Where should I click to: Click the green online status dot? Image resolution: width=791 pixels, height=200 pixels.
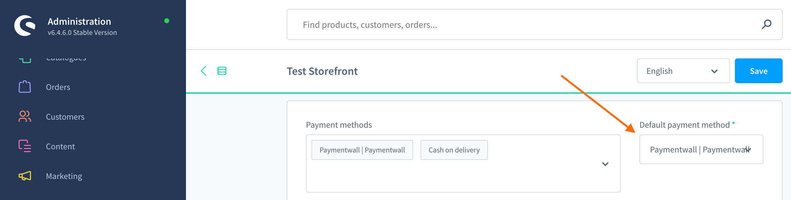tap(167, 21)
